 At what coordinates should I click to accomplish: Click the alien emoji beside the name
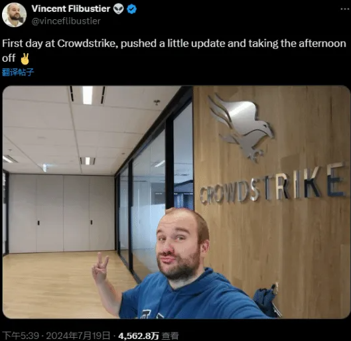pos(118,9)
